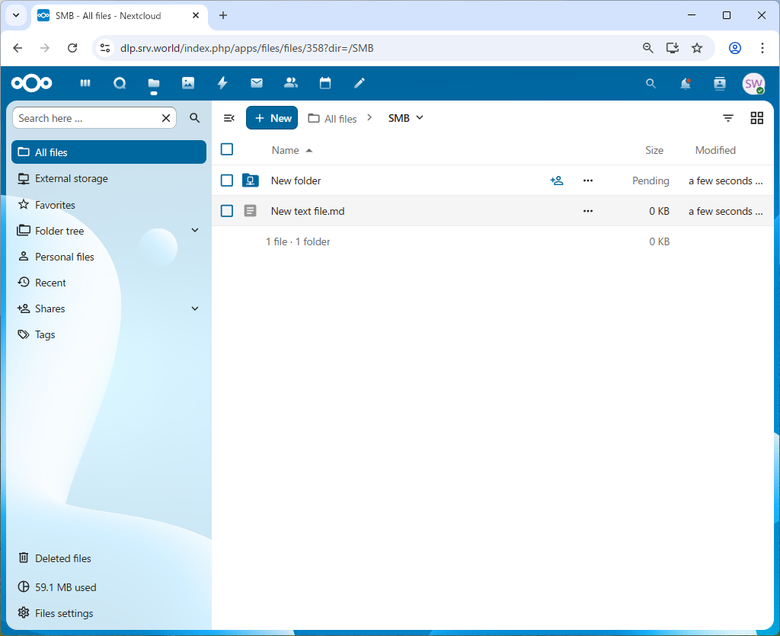Open the SW user avatar menu
This screenshot has width=780, height=636.
(x=753, y=84)
